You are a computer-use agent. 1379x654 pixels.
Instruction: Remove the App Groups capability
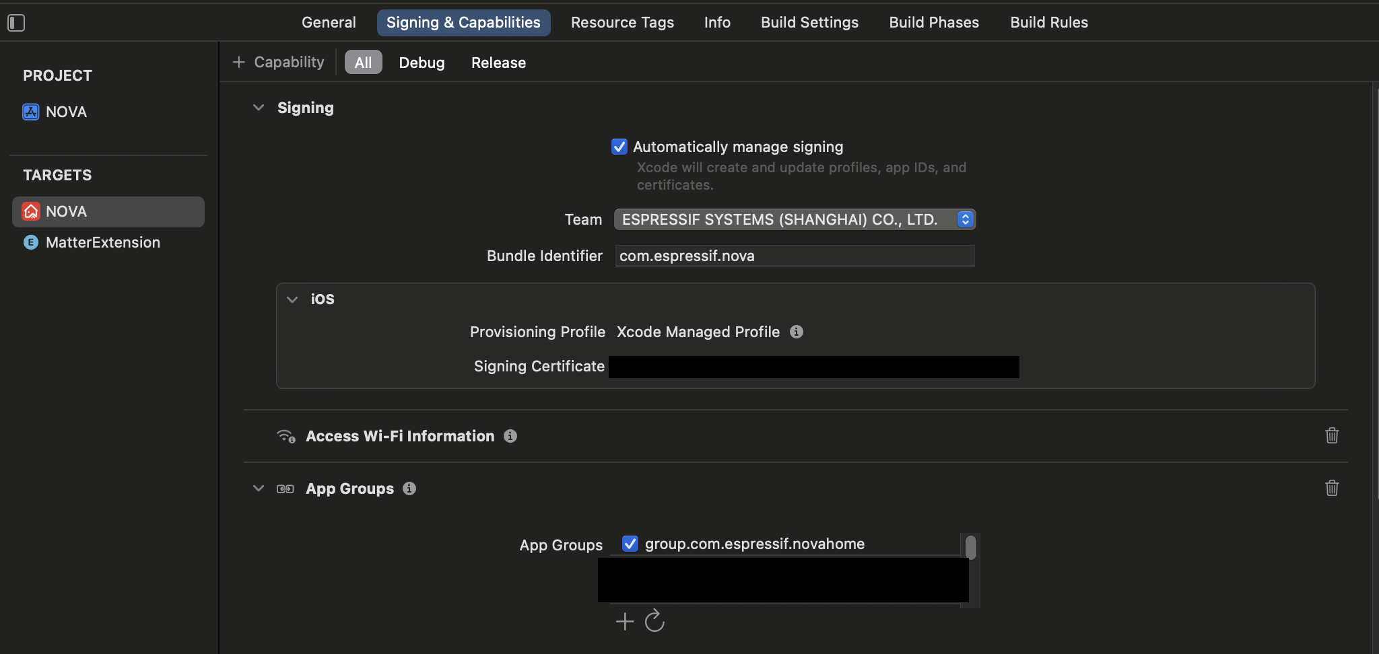1333,488
